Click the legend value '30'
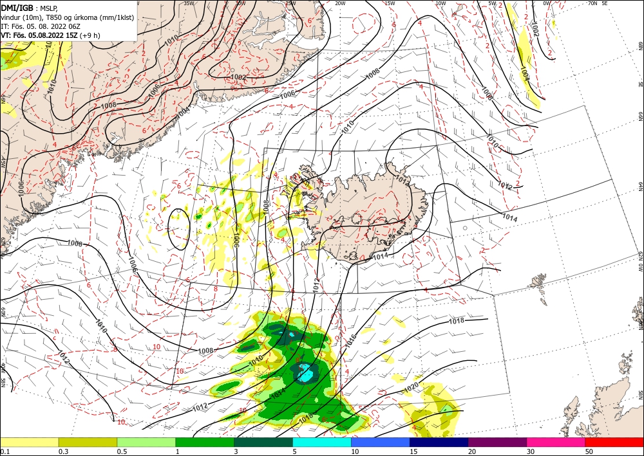Viewport: 644px width, 456px height. (x=531, y=451)
